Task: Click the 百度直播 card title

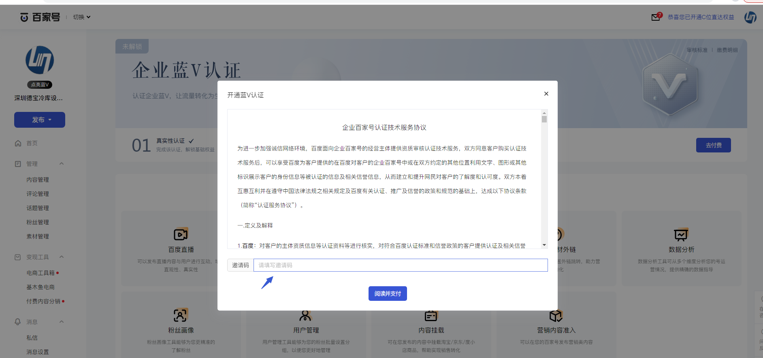Action: pyautogui.click(x=181, y=249)
